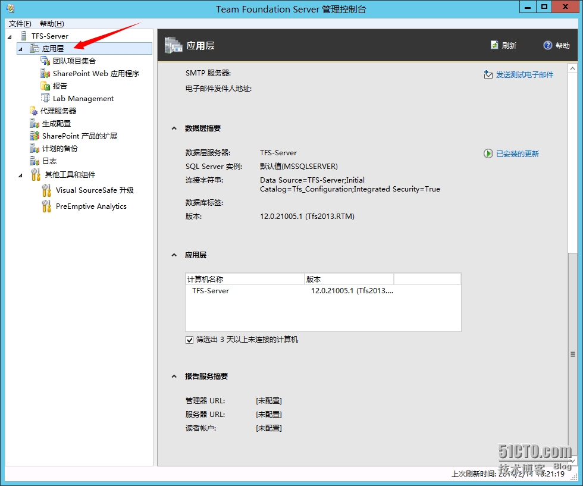Click the 默认值(MSSQLSERVER) value
Screen dimensions: 583x486
tap(299, 166)
